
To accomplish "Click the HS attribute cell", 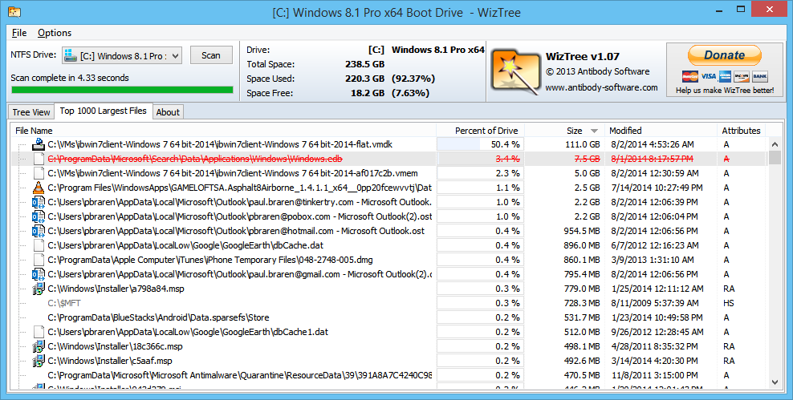I will (729, 303).
